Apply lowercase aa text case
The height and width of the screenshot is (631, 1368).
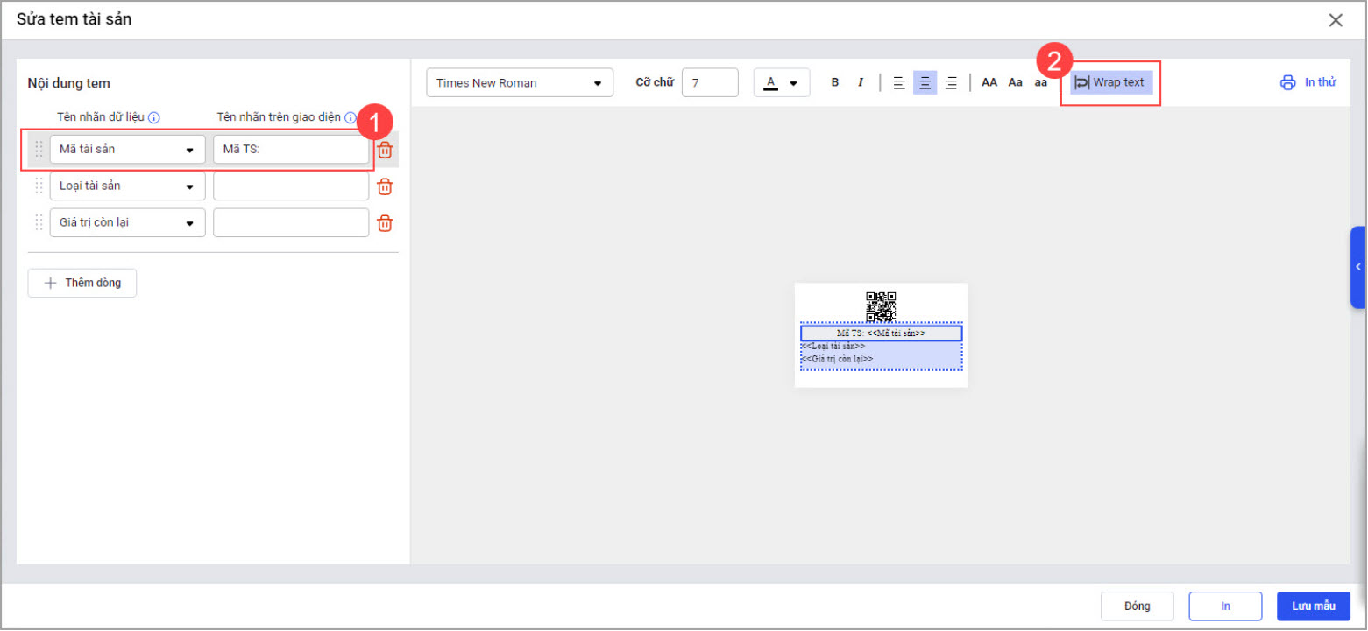click(x=1040, y=83)
